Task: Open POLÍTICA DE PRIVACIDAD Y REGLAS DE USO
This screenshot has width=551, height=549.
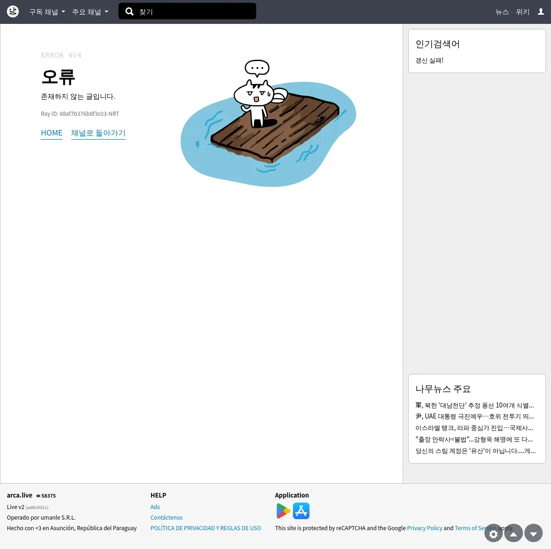Action: pyautogui.click(x=206, y=528)
